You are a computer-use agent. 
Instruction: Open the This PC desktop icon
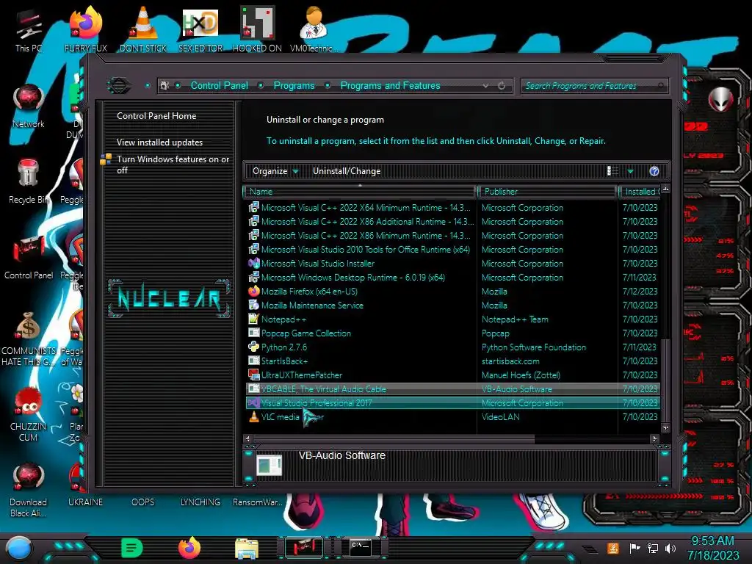[29, 31]
